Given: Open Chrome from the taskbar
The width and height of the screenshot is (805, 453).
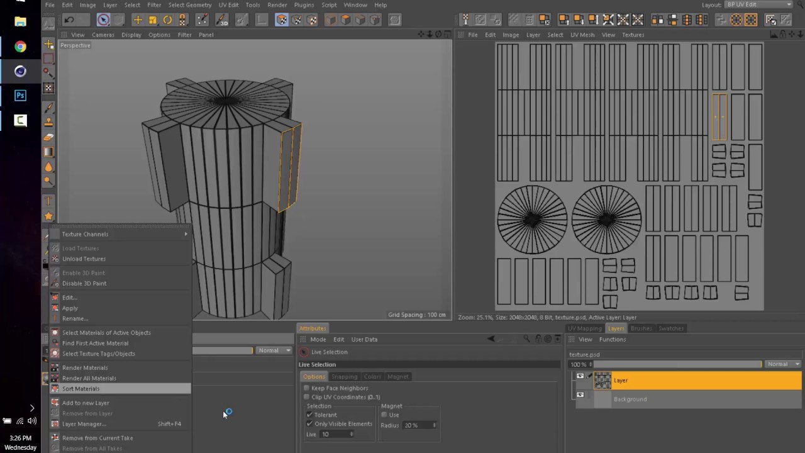Looking at the screenshot, I should pyautogui.click(x=20, y=47).
